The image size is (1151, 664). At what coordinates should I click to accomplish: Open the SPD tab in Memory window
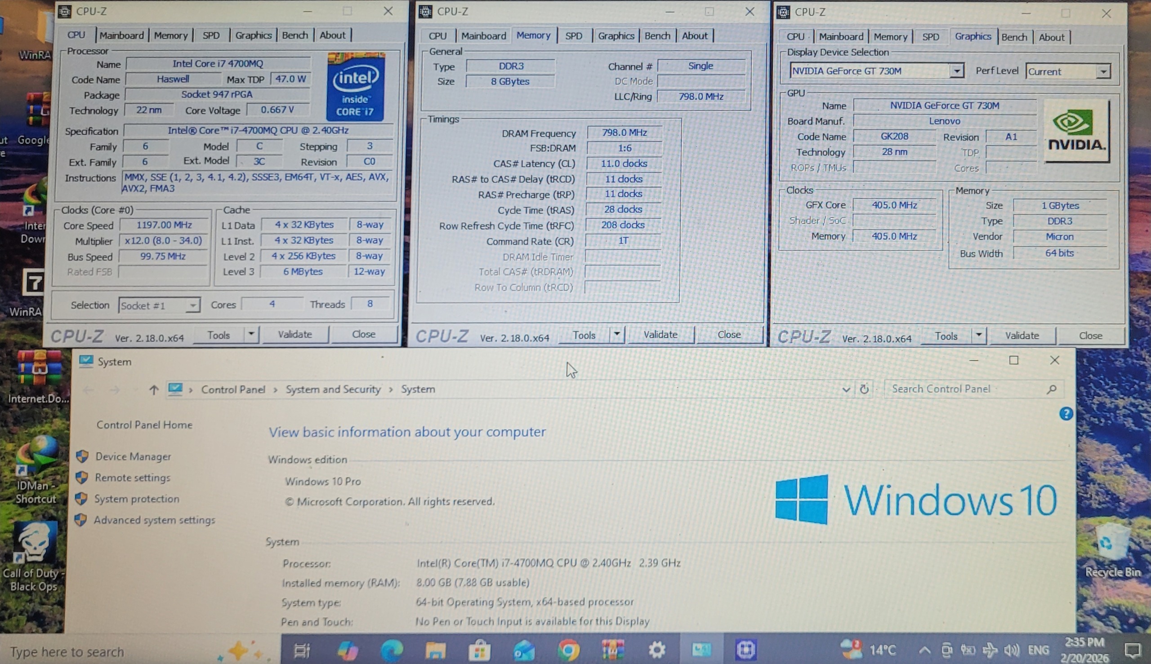573,35
